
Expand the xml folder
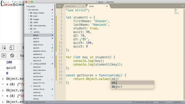coord(29,29)
